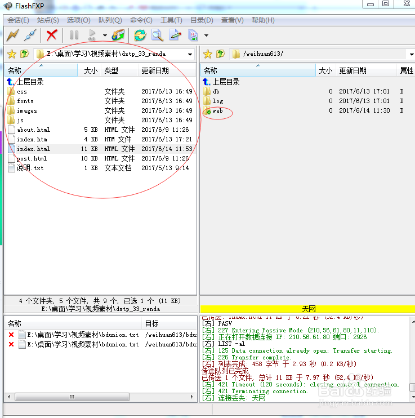Click log scrollbar up arrow
The height and width of the screenshot is (418, 415).
413,322
